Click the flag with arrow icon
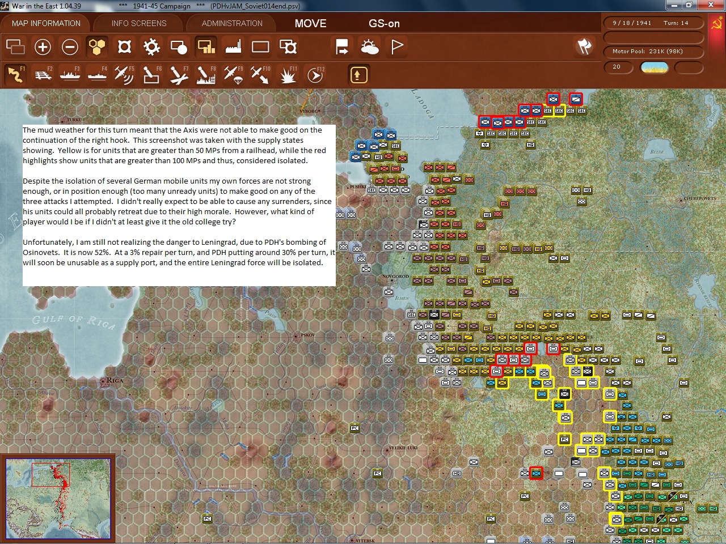Viewport: 726px width, 544px height. pyautogui.click(x=342, y=46)
